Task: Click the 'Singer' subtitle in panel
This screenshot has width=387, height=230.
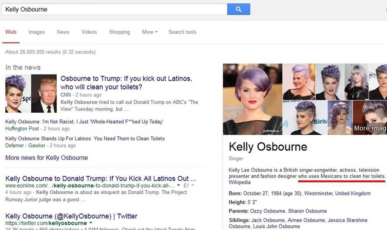Action: (236, 159)
